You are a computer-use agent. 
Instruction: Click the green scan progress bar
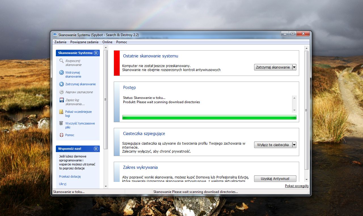209,117
